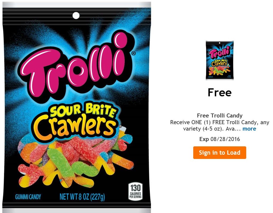Click the Sign in to Load button

[x=219, y=153]
